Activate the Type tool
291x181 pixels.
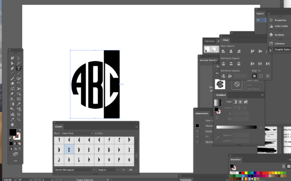[x=19, y=68]
